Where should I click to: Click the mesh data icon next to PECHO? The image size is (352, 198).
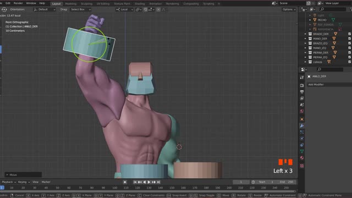pos(333,20)
